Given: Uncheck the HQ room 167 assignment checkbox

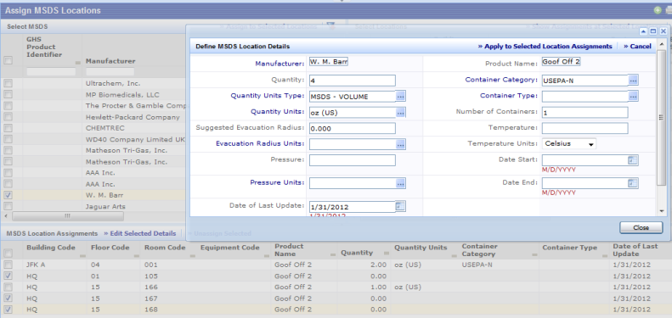Looking at the screenshot, I should pos(8,298).
